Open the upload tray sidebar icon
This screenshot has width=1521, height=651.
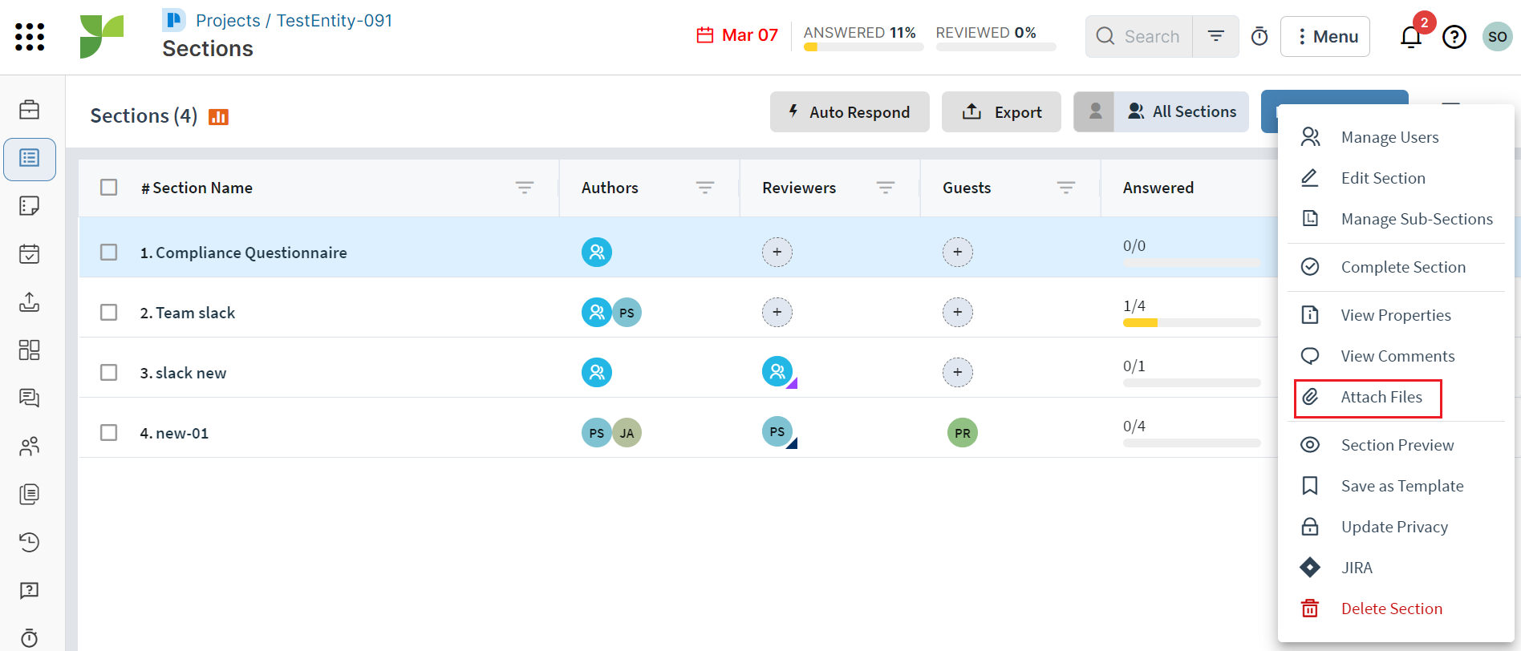point(30,302)
